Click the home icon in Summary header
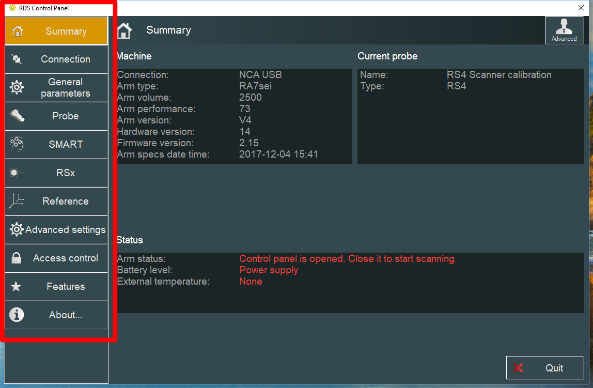This screenshot has height=388, width=593. click(x=124, y=31)
